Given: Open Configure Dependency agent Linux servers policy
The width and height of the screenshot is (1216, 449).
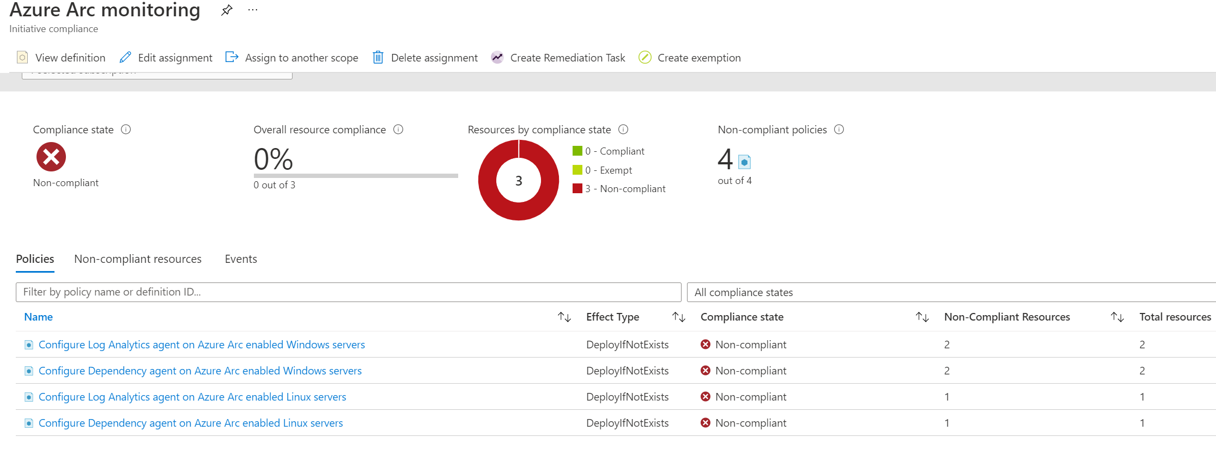Looking at the screenshot, I should click(191, 423).
